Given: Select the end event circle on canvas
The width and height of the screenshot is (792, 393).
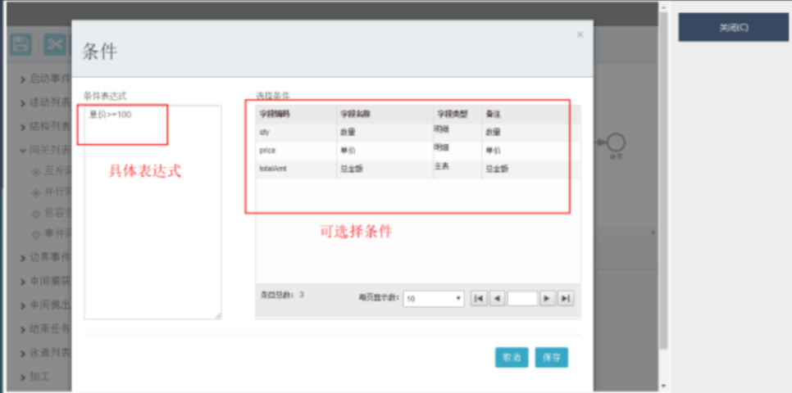Looking at the screenshot, I should tap(616, 142).
